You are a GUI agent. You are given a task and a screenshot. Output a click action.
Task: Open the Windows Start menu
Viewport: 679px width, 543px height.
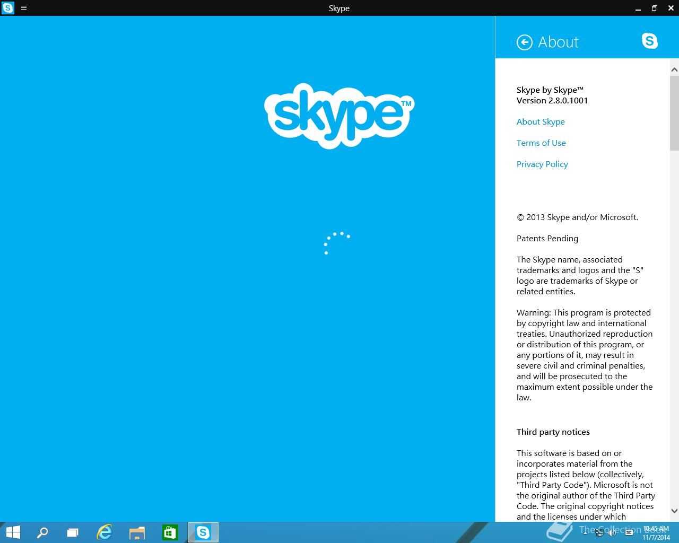click(13, 532)
